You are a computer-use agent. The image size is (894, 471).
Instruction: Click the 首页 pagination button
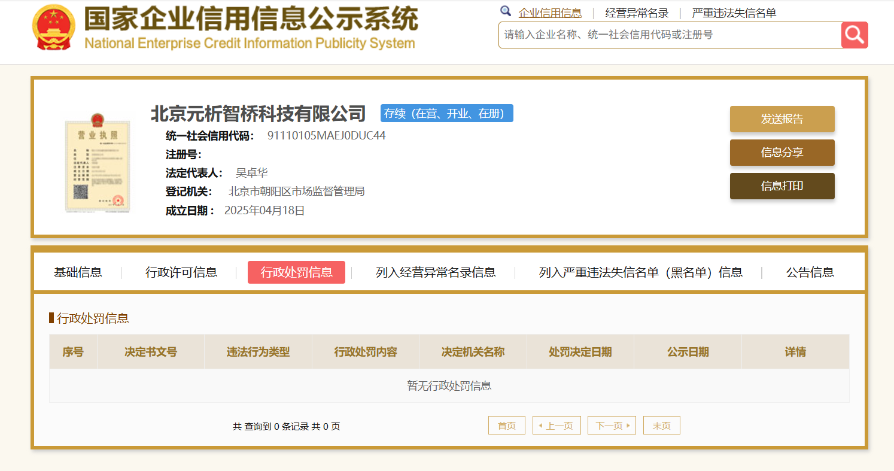[x=506, y=426]
